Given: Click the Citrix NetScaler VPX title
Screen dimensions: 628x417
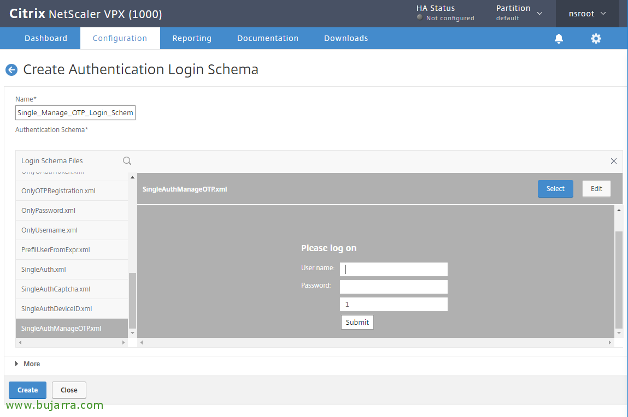Looking at the screenshot, I should 86,14.
